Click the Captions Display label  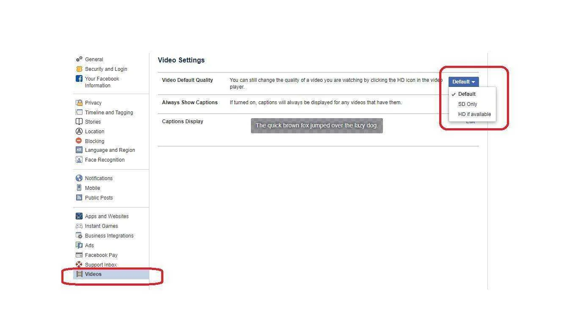point(183,121)
